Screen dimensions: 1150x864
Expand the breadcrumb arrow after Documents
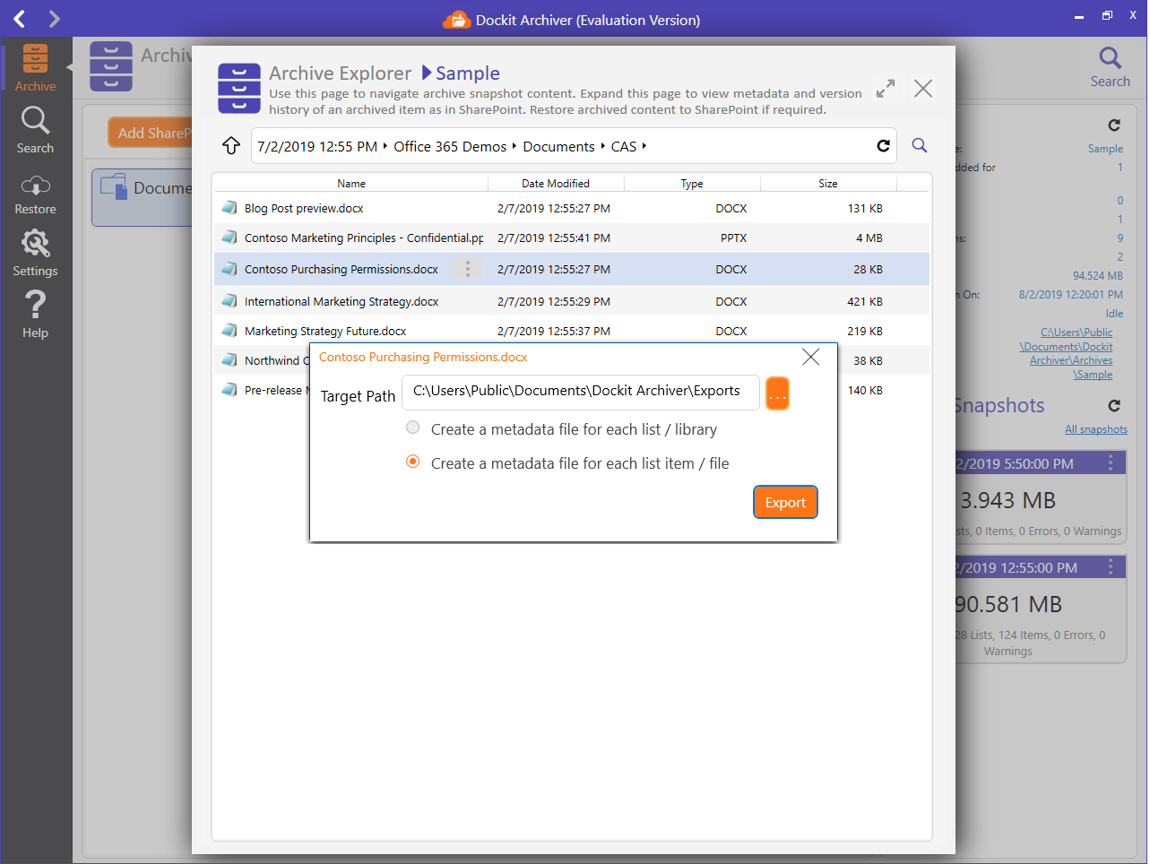[x=602, y=146]
